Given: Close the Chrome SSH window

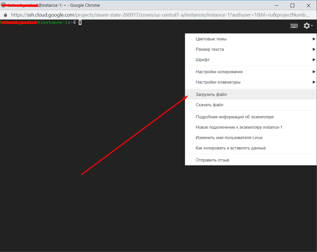Looking at the screenshot, I should pos(309,5).
